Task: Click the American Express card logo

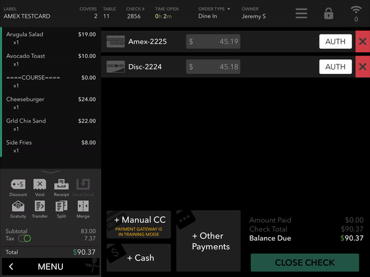Action: 116,41
